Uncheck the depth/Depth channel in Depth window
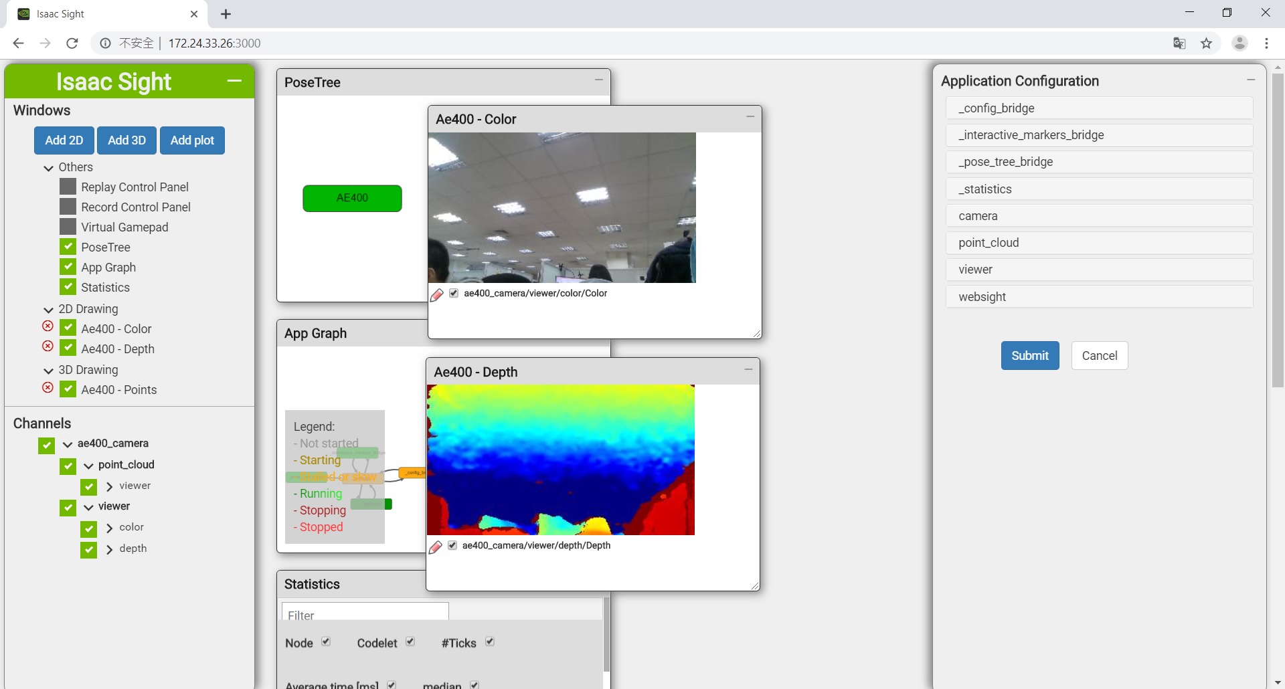This screenshot has height=689, width=1285. [452, 545]
